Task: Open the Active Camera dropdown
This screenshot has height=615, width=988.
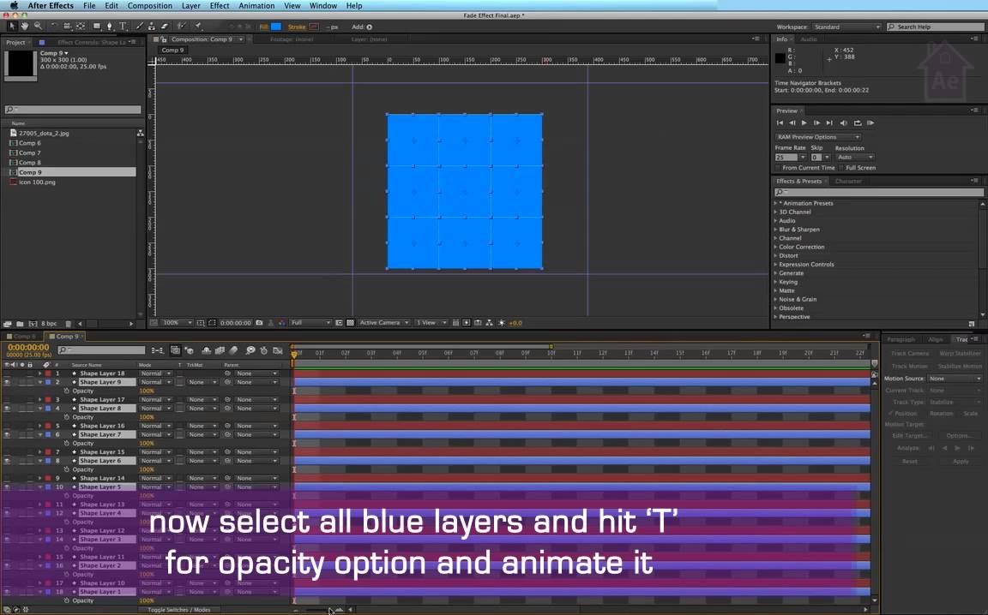Action: click(x=383, y=323)
